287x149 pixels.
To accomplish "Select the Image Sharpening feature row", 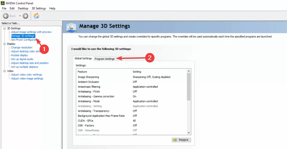I will click(x=131, y=77).
